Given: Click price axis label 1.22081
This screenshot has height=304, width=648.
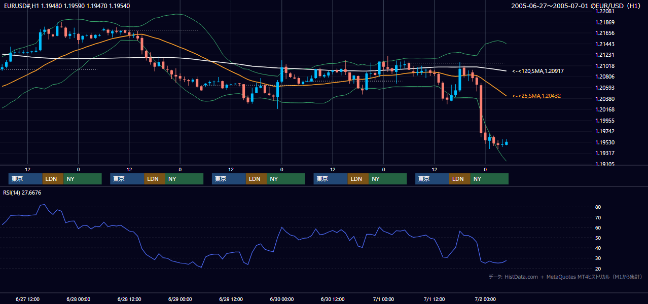Looking at the screenshot, I should [x=605, y=11].
